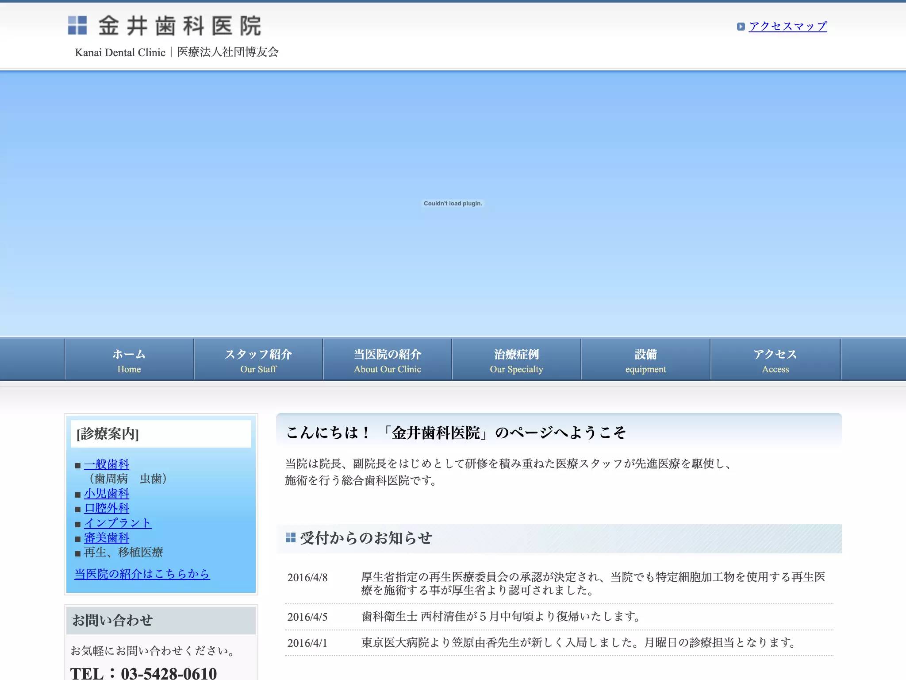Click the 厚生省指定の再生医療 news entry

pos(594,583)
